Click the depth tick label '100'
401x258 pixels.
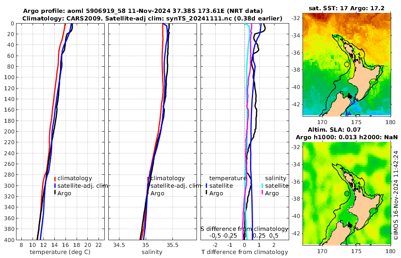[x=9, y=77]
